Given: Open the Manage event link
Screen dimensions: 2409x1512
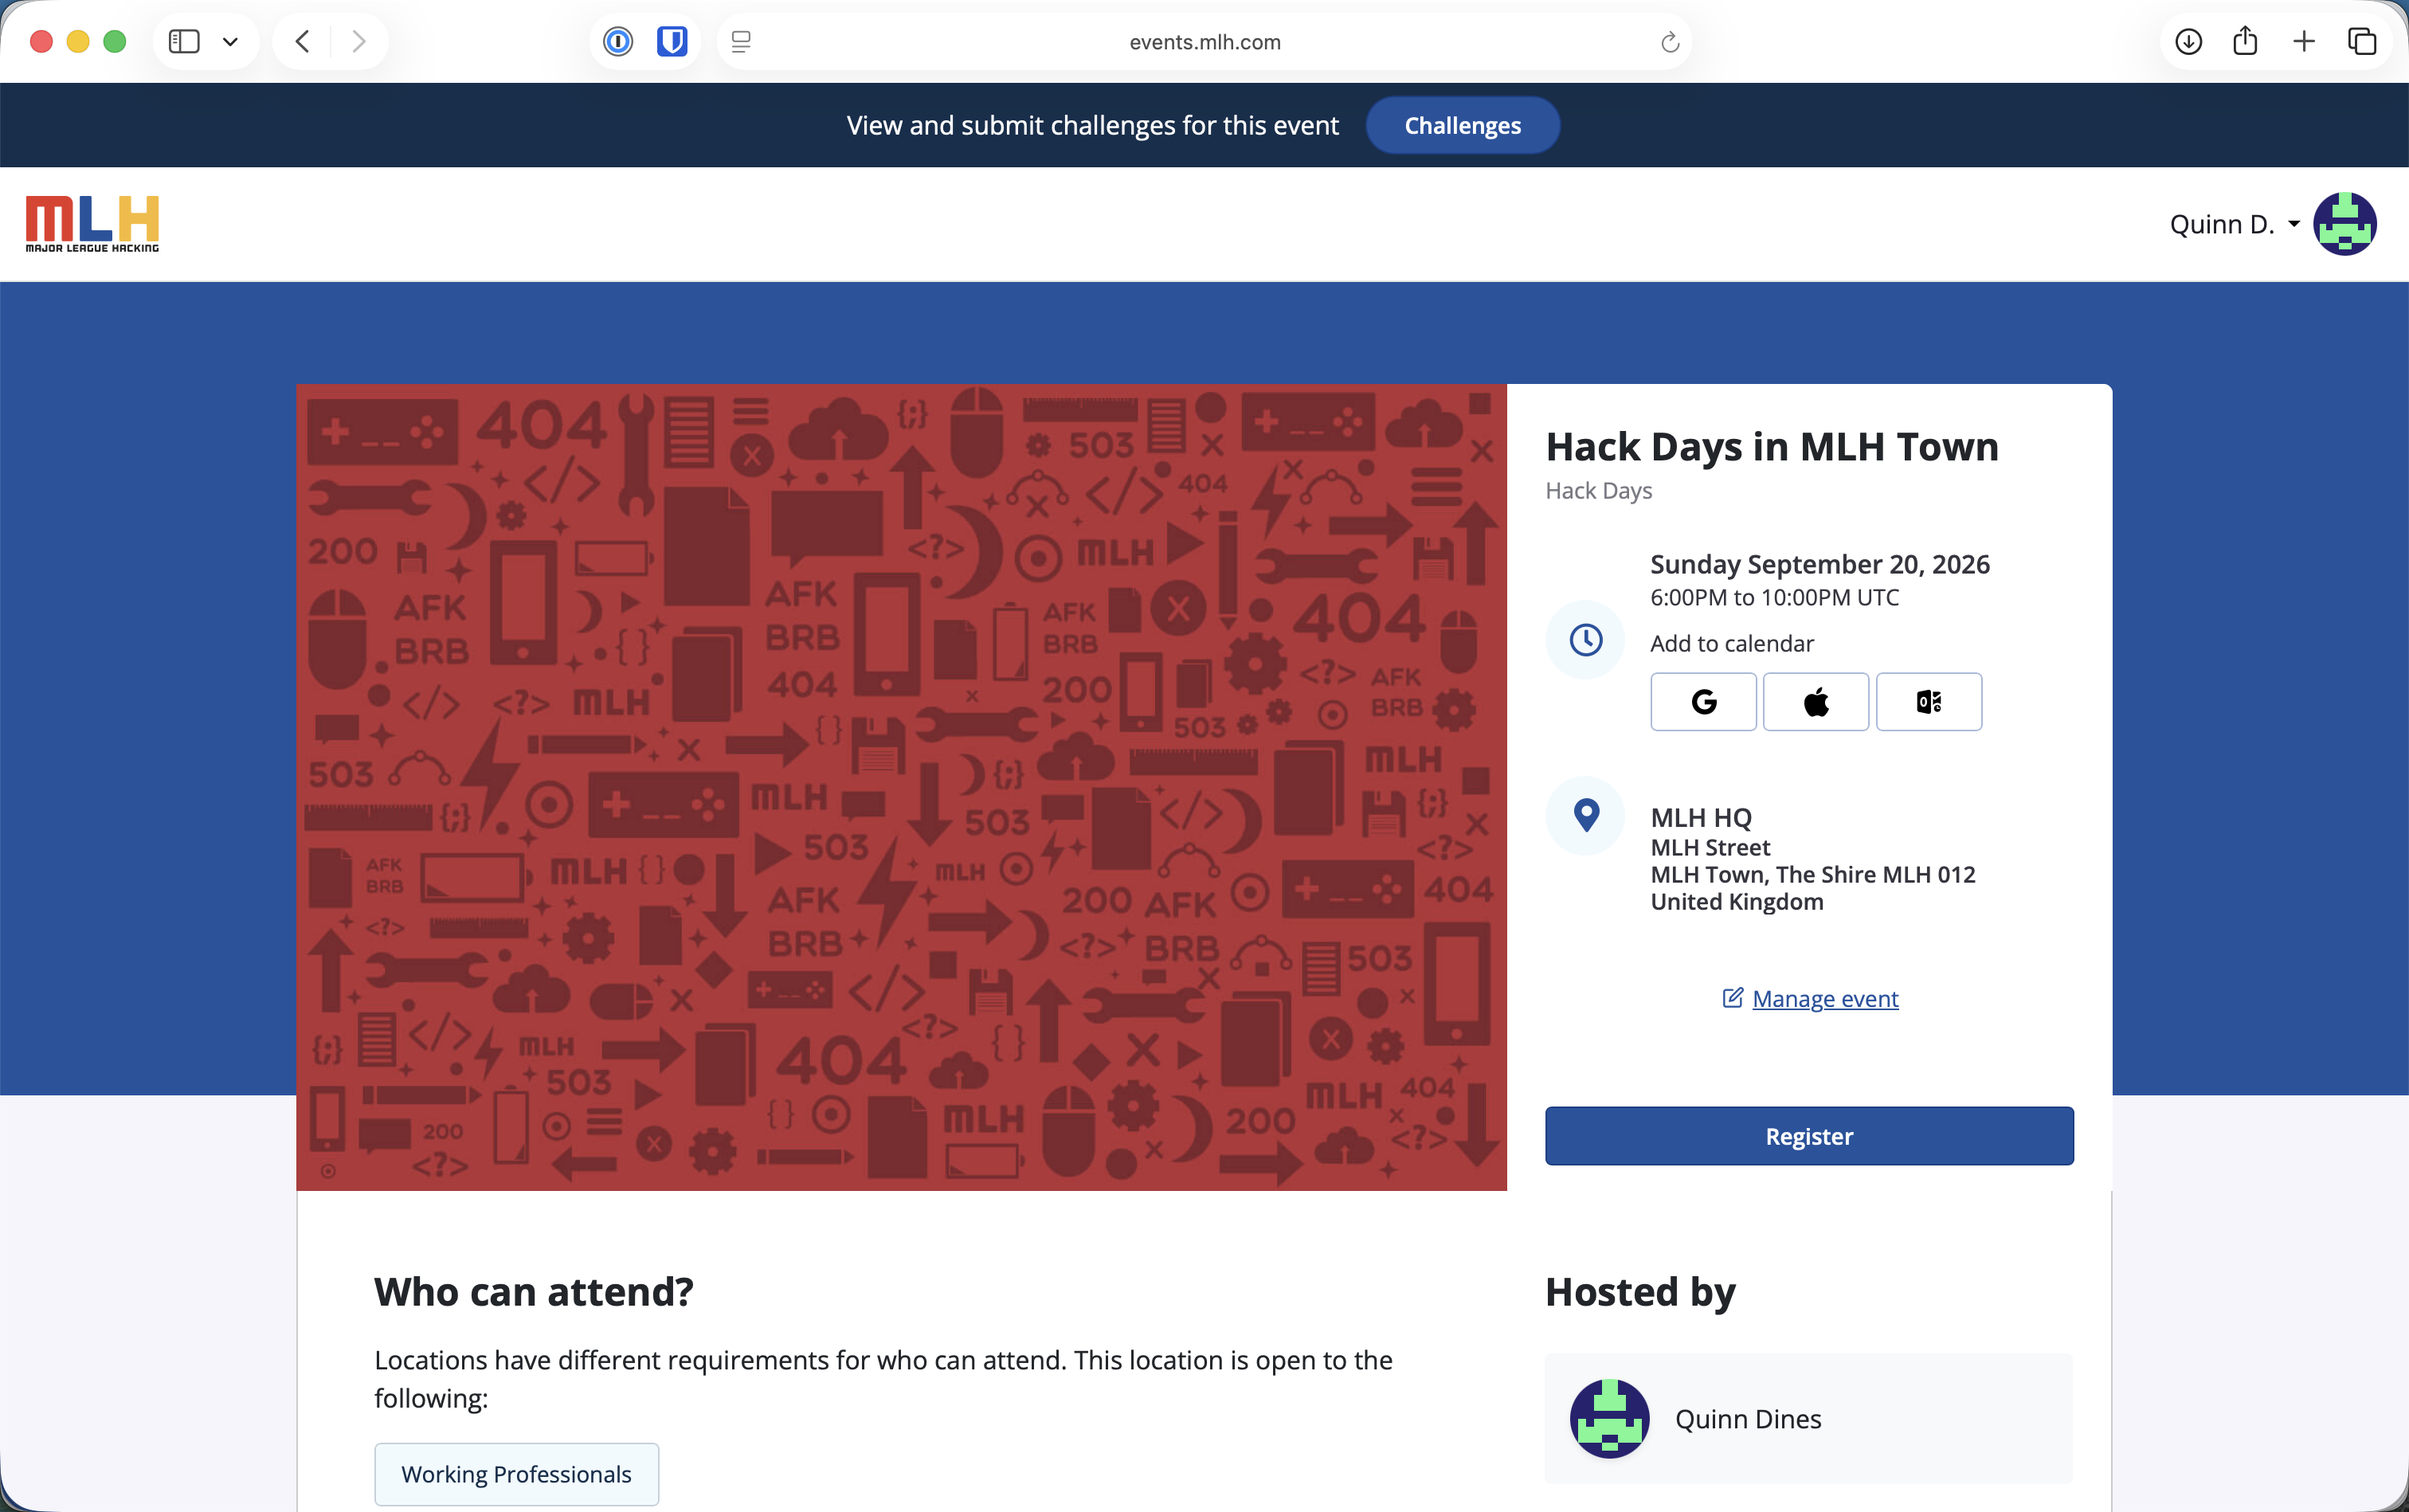Looking at the screenshot, I should point(1825,999).
